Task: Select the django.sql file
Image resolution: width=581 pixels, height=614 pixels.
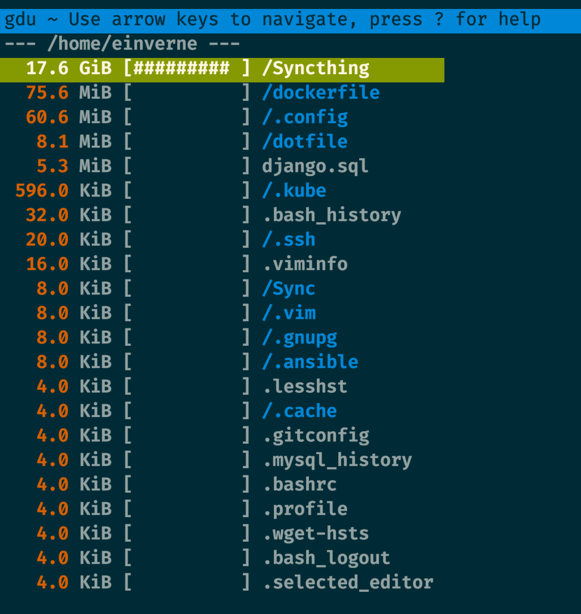Action: (315, 167)
